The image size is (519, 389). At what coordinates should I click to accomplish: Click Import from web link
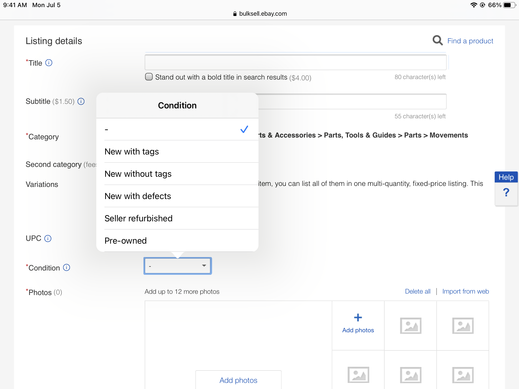pos(466,291)
